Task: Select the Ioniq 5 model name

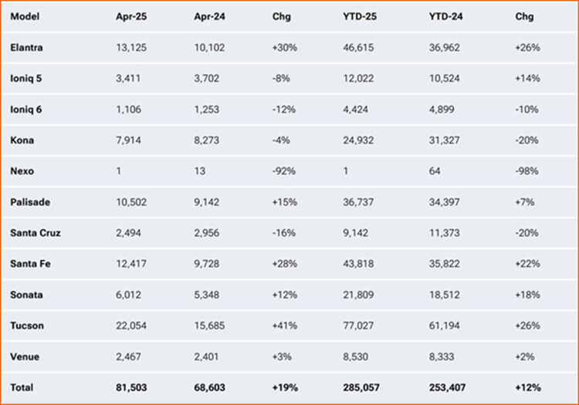Action: (x=27, y=79)
